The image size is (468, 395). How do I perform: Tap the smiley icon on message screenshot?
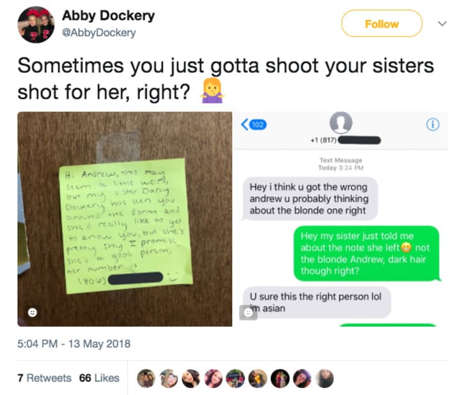coord(248,313)
